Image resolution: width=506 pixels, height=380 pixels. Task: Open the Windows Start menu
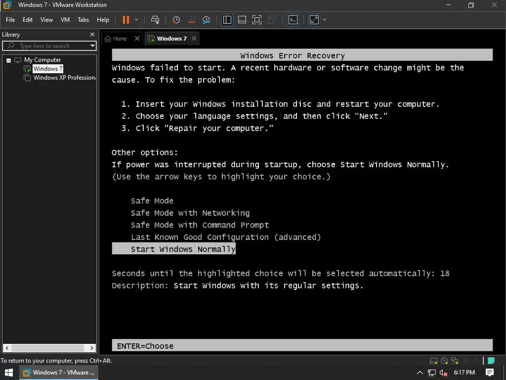click(x=8, y=373)
